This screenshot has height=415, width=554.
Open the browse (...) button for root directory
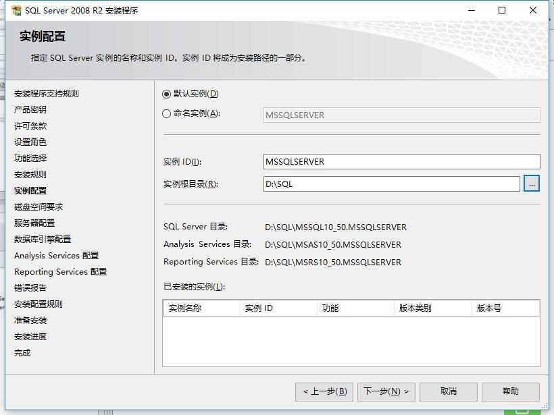tap(532, 184)
